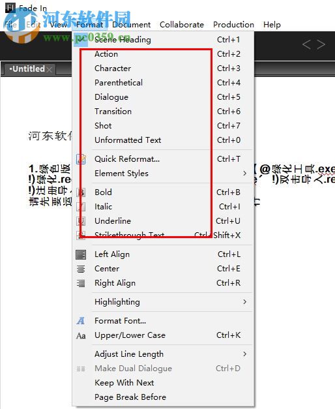Image resolution: width=335 pixels, height=409 pixels.
Task: Choose Shot element format
Action: [163, 126]
